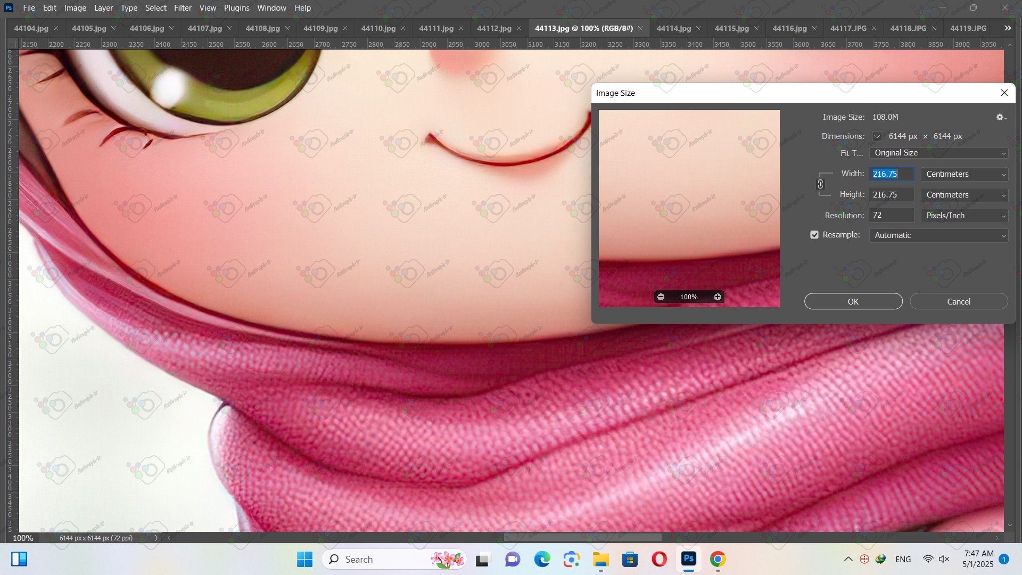Close the 44117.JPG document tab

coord(874,29)
